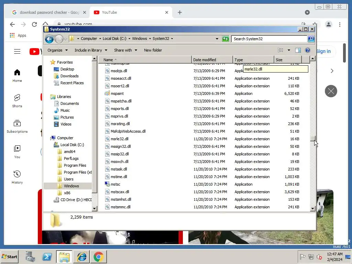The height and width of the screenshot is (264, 352).
Task: Open recent pages dropdown beside forward arrow
Action: pyautogui.click(x=65, y=39)
